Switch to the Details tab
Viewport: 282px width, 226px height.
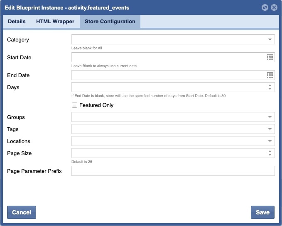click(17, 22)
